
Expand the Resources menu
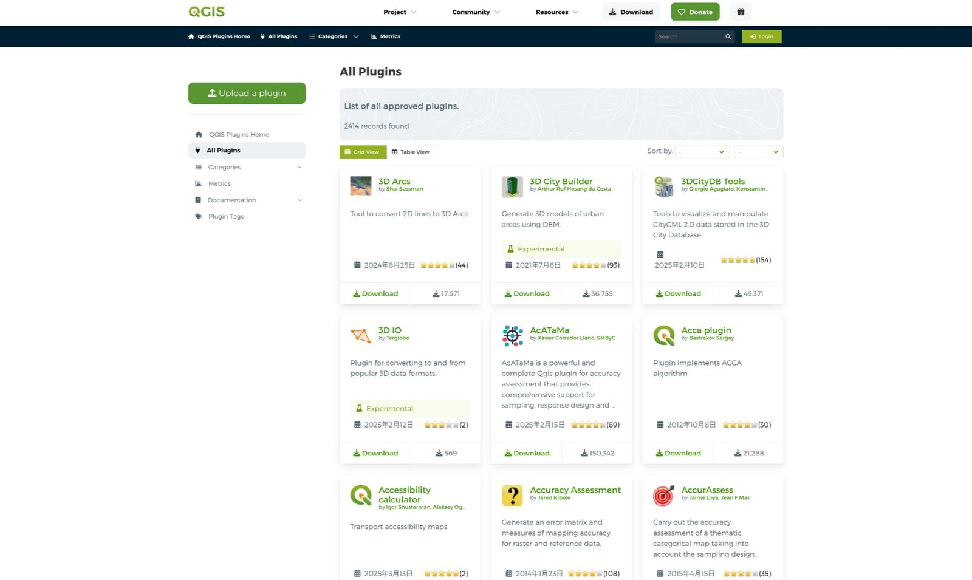[557, 12]
